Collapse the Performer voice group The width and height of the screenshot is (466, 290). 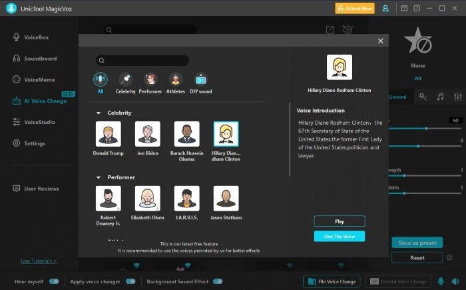click(99, 177)
